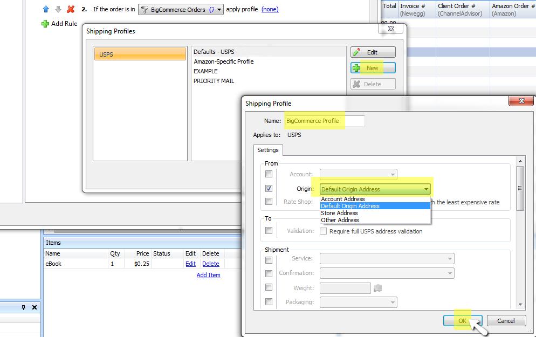
Task: Open the BigCommerce Orders filter dropdown
Action: coord(181,10)
